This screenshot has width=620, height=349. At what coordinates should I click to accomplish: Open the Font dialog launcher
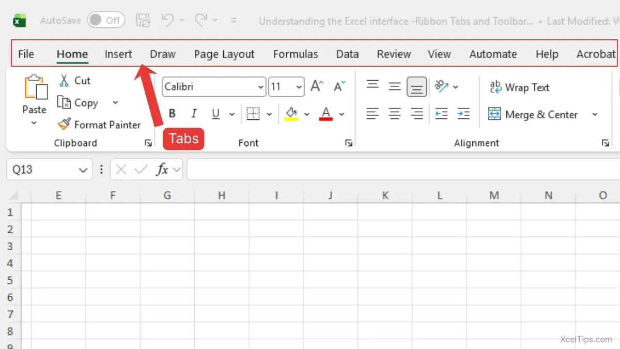[349, 143]
